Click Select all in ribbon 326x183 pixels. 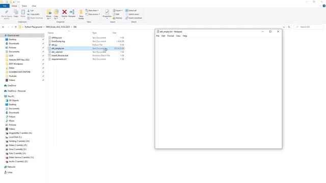pos(131,10)
